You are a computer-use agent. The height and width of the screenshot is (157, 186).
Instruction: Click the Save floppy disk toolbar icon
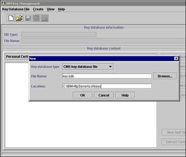28,18
